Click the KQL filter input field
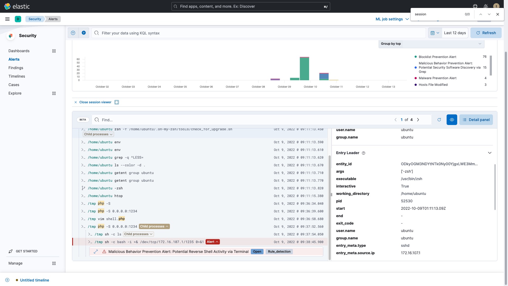This screenshot has width=508, height=286. [259, 33]
